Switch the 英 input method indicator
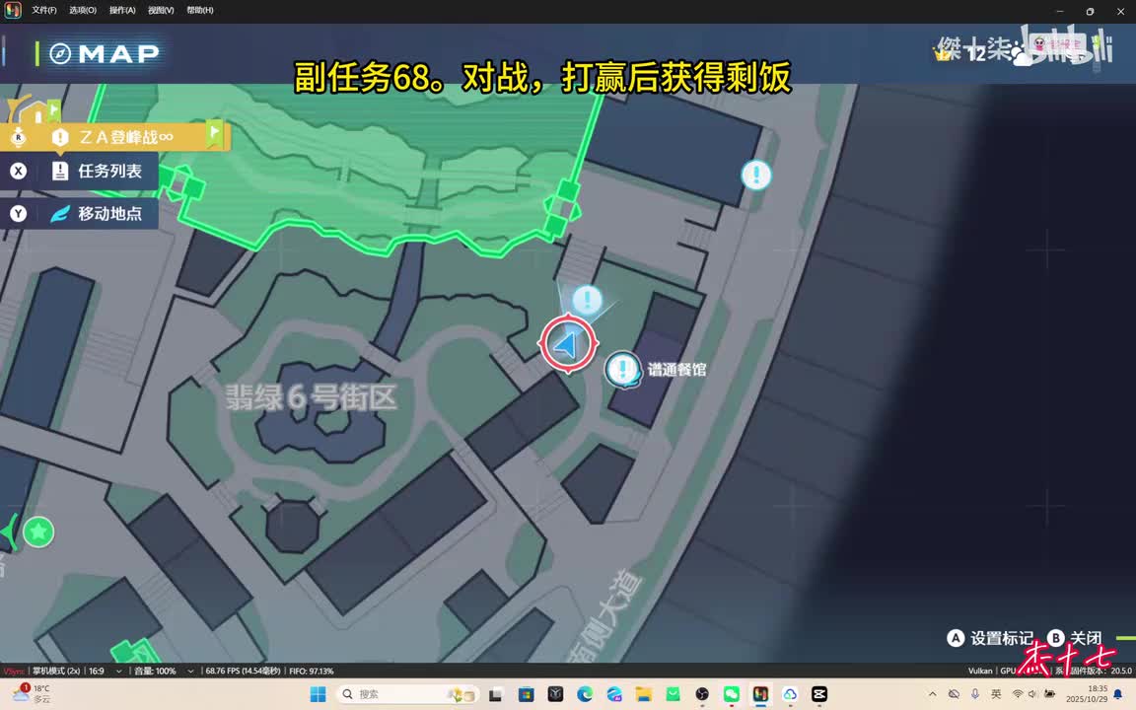 tap(996, 694)
